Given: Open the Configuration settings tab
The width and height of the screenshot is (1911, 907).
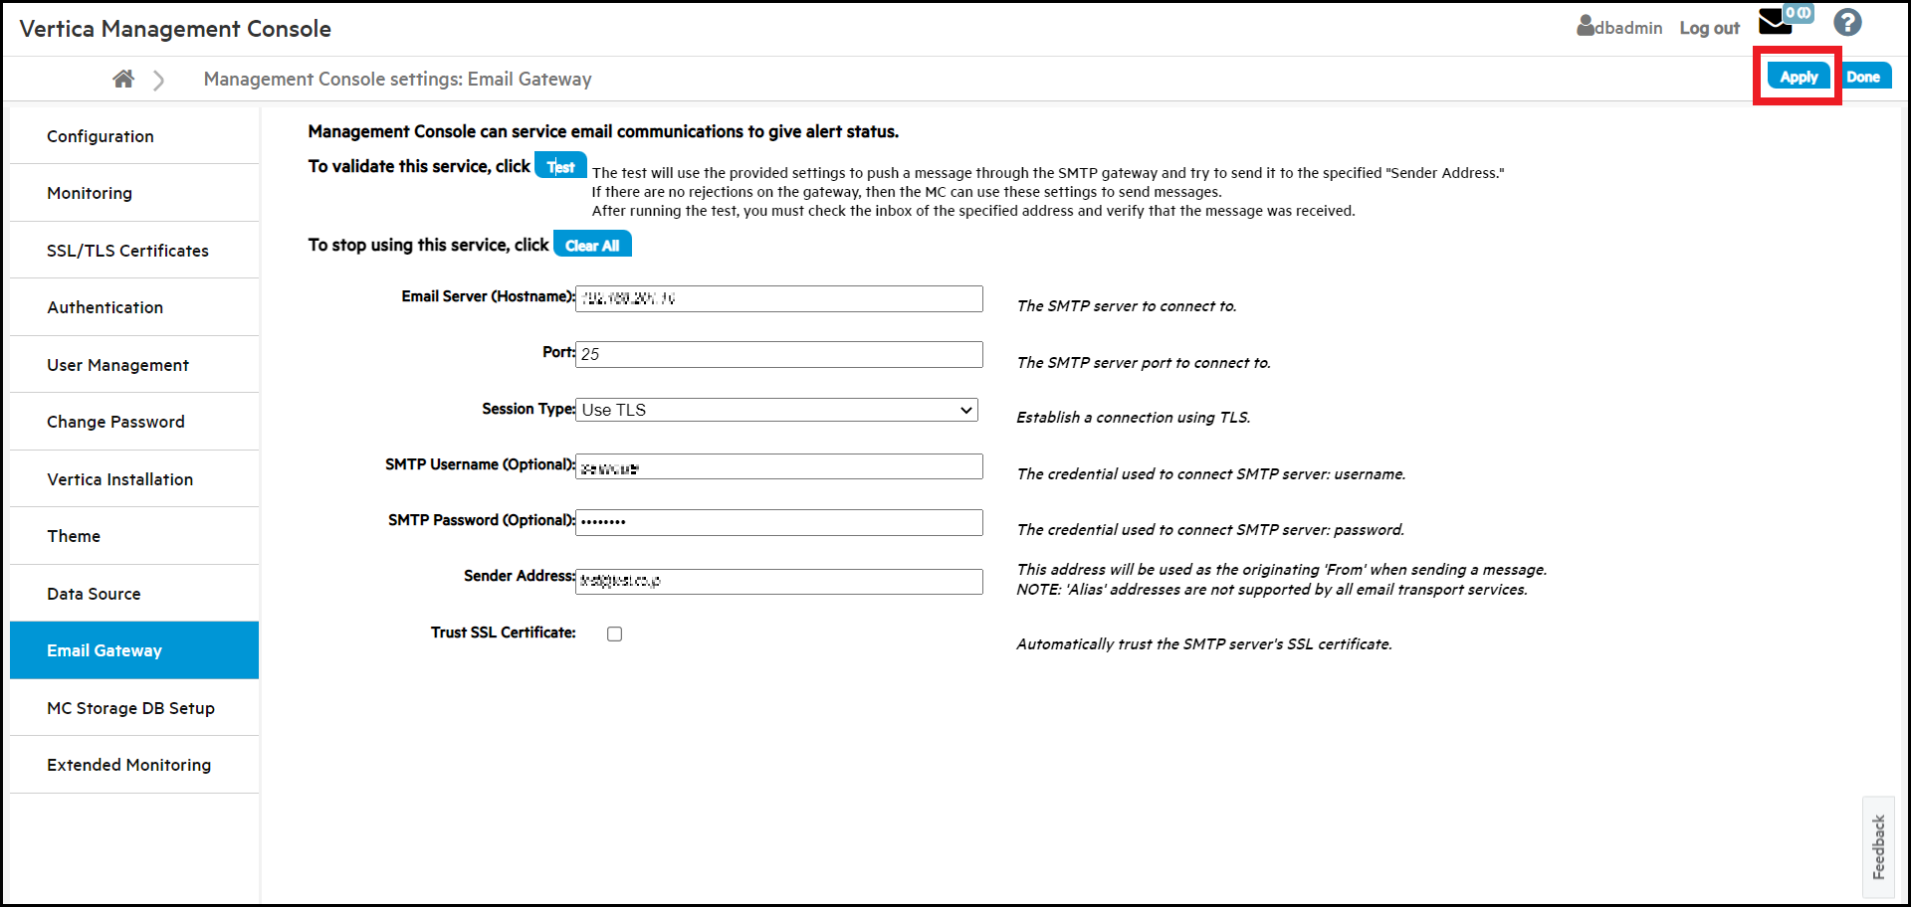Looking at the screenshot, I should point(101,136).
